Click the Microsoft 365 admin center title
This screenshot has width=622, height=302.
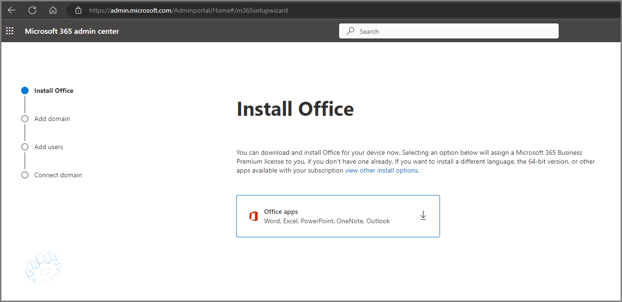tap(72, 31)
